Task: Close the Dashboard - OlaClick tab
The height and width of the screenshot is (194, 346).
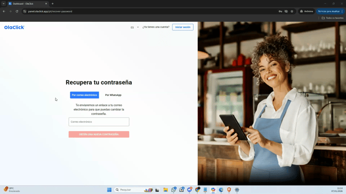Action: click(46, 4)
